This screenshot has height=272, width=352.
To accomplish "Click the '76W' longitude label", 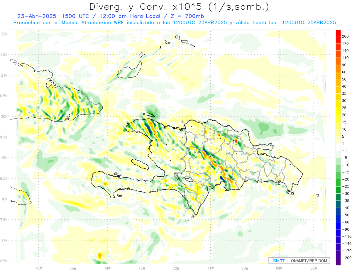I will (38, 268).
